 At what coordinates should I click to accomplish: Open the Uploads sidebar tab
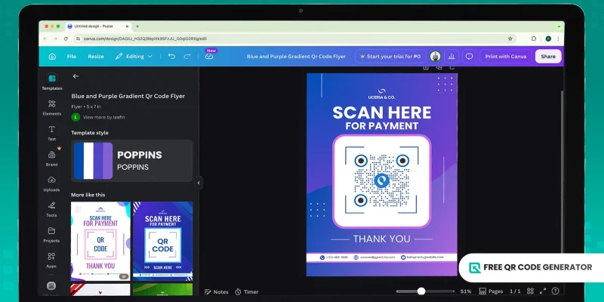(52, 183)
